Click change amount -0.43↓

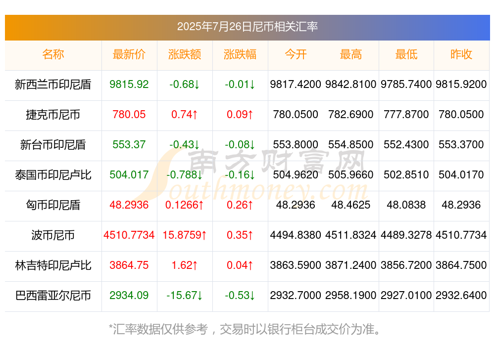184,144
